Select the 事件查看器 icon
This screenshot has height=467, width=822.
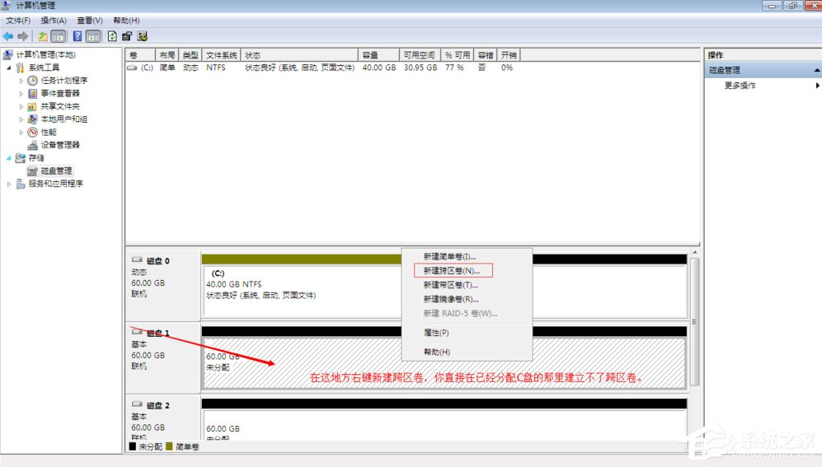(32, 93)
